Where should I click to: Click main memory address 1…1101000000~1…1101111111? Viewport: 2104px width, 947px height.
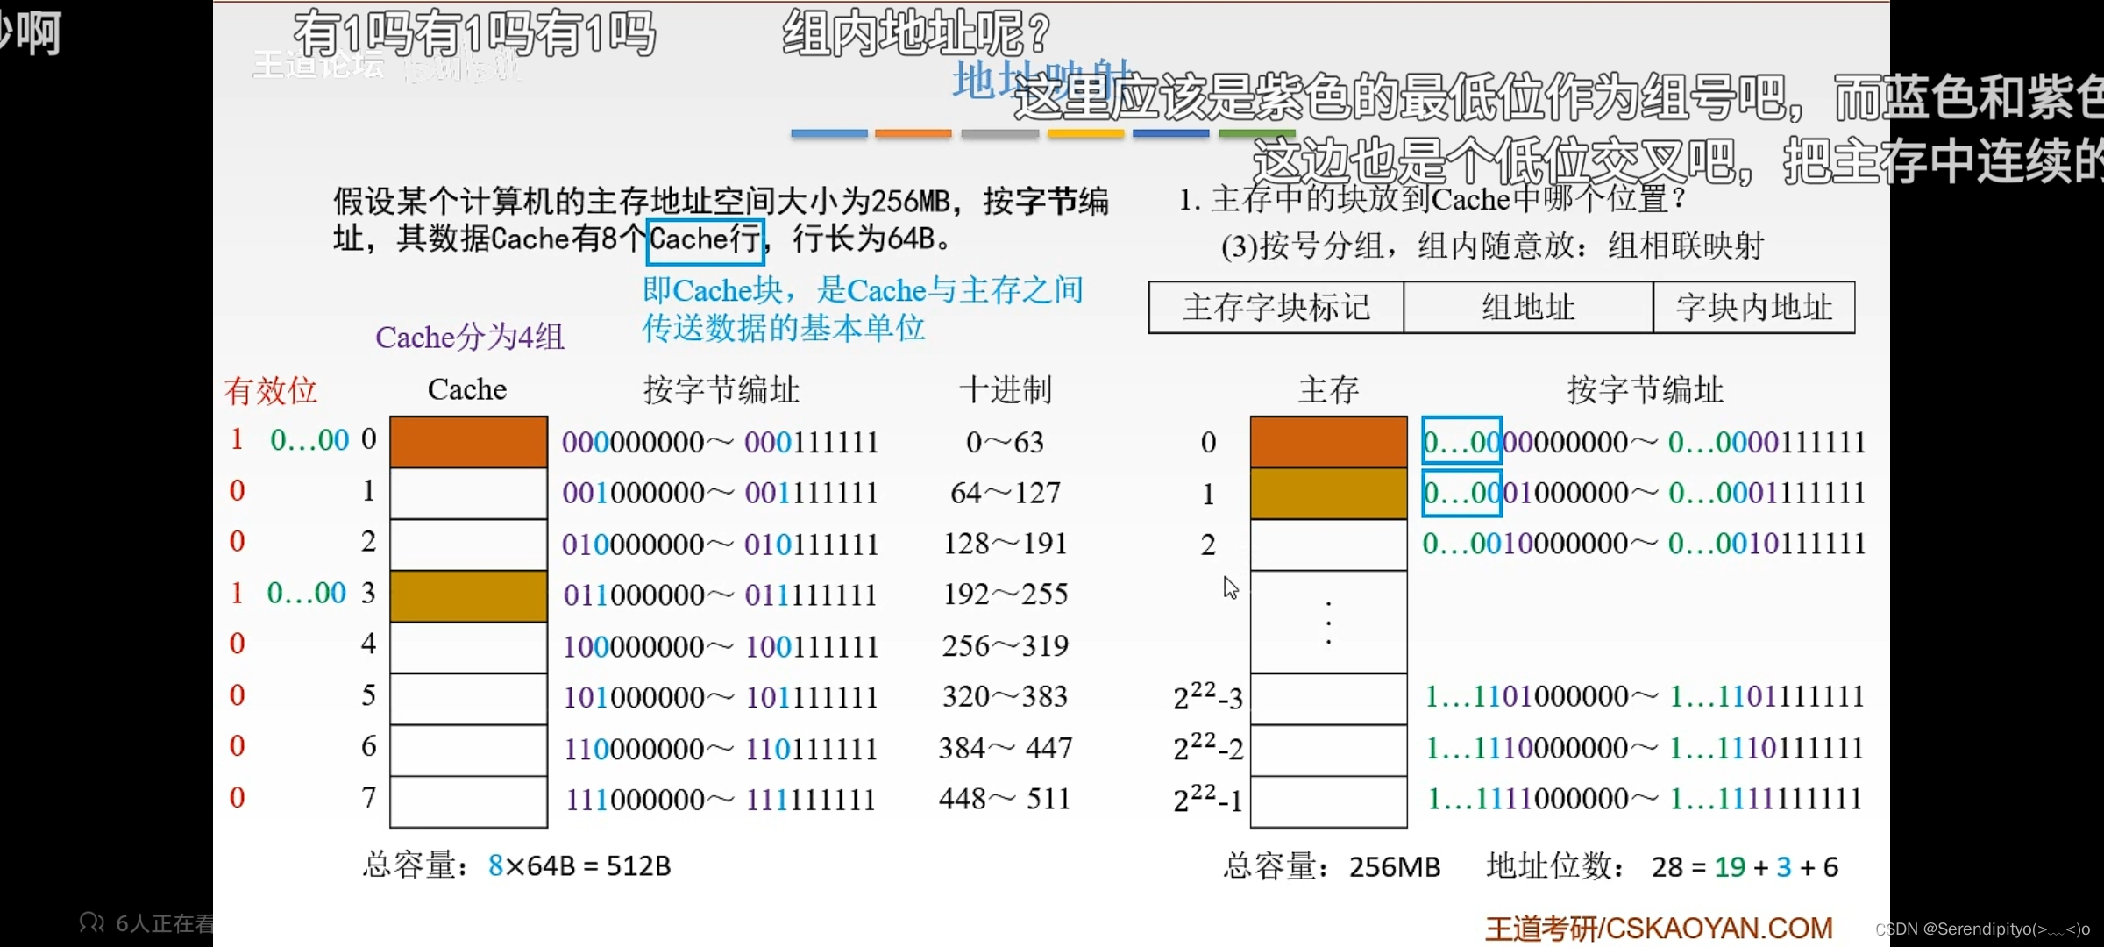point(1645,697)
